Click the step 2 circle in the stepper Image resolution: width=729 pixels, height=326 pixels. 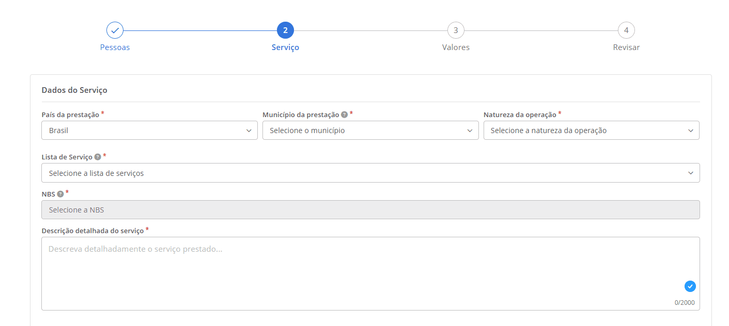click(x=285, y=30)
